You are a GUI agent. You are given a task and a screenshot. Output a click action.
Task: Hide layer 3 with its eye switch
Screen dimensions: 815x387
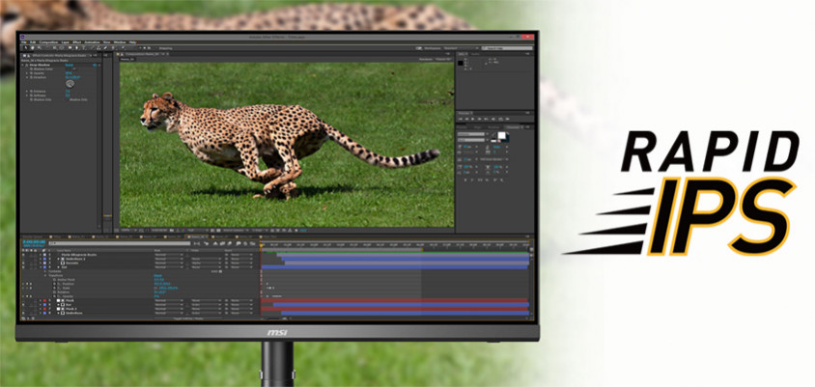pyautogui.click(x=23, y=263)
